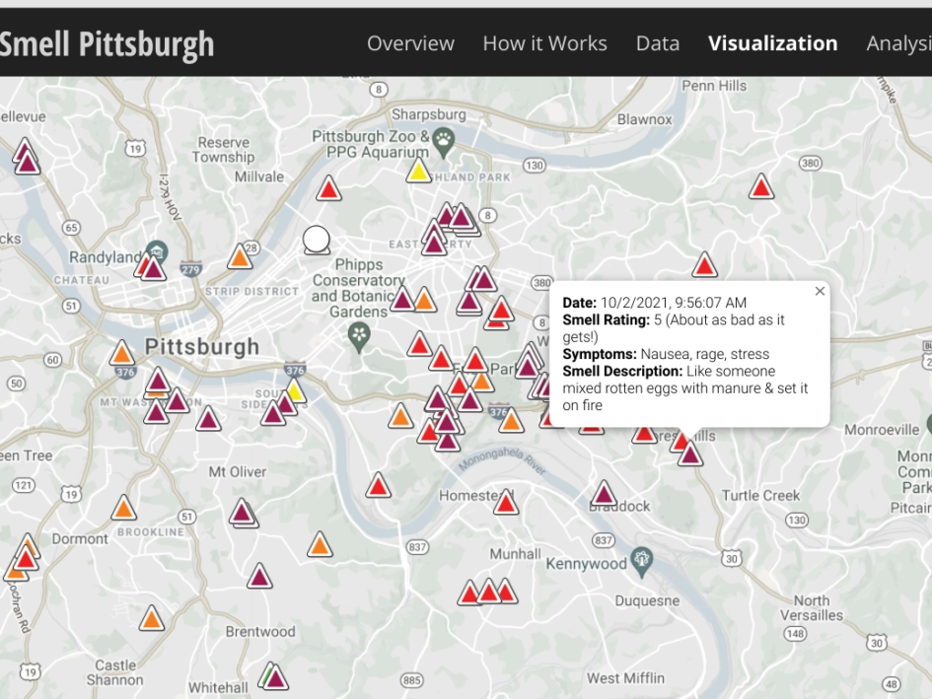Viewport: 932px width, 699px height.
Task: Click the orange triangle south of Mt Oliver
Action: tap(320, 544)
